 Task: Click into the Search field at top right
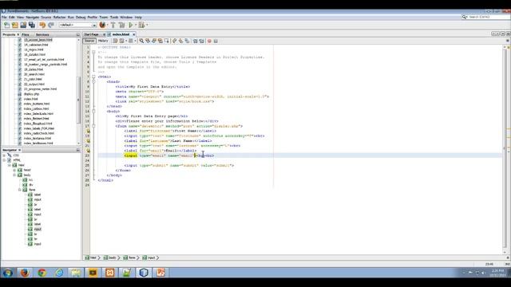click(x=487, y=17)
